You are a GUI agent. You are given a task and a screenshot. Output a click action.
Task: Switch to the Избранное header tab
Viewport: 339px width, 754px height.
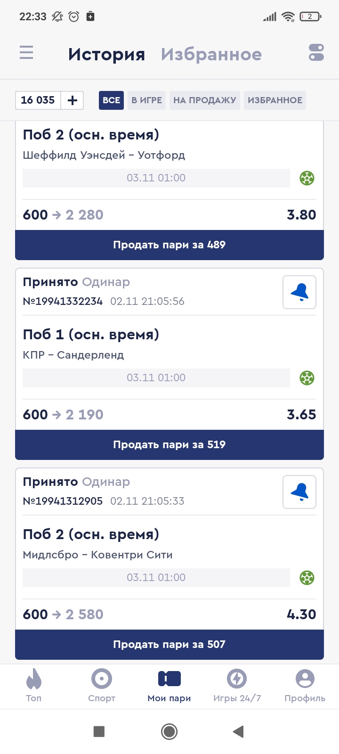pyautogui.click(x=211, y=55)
